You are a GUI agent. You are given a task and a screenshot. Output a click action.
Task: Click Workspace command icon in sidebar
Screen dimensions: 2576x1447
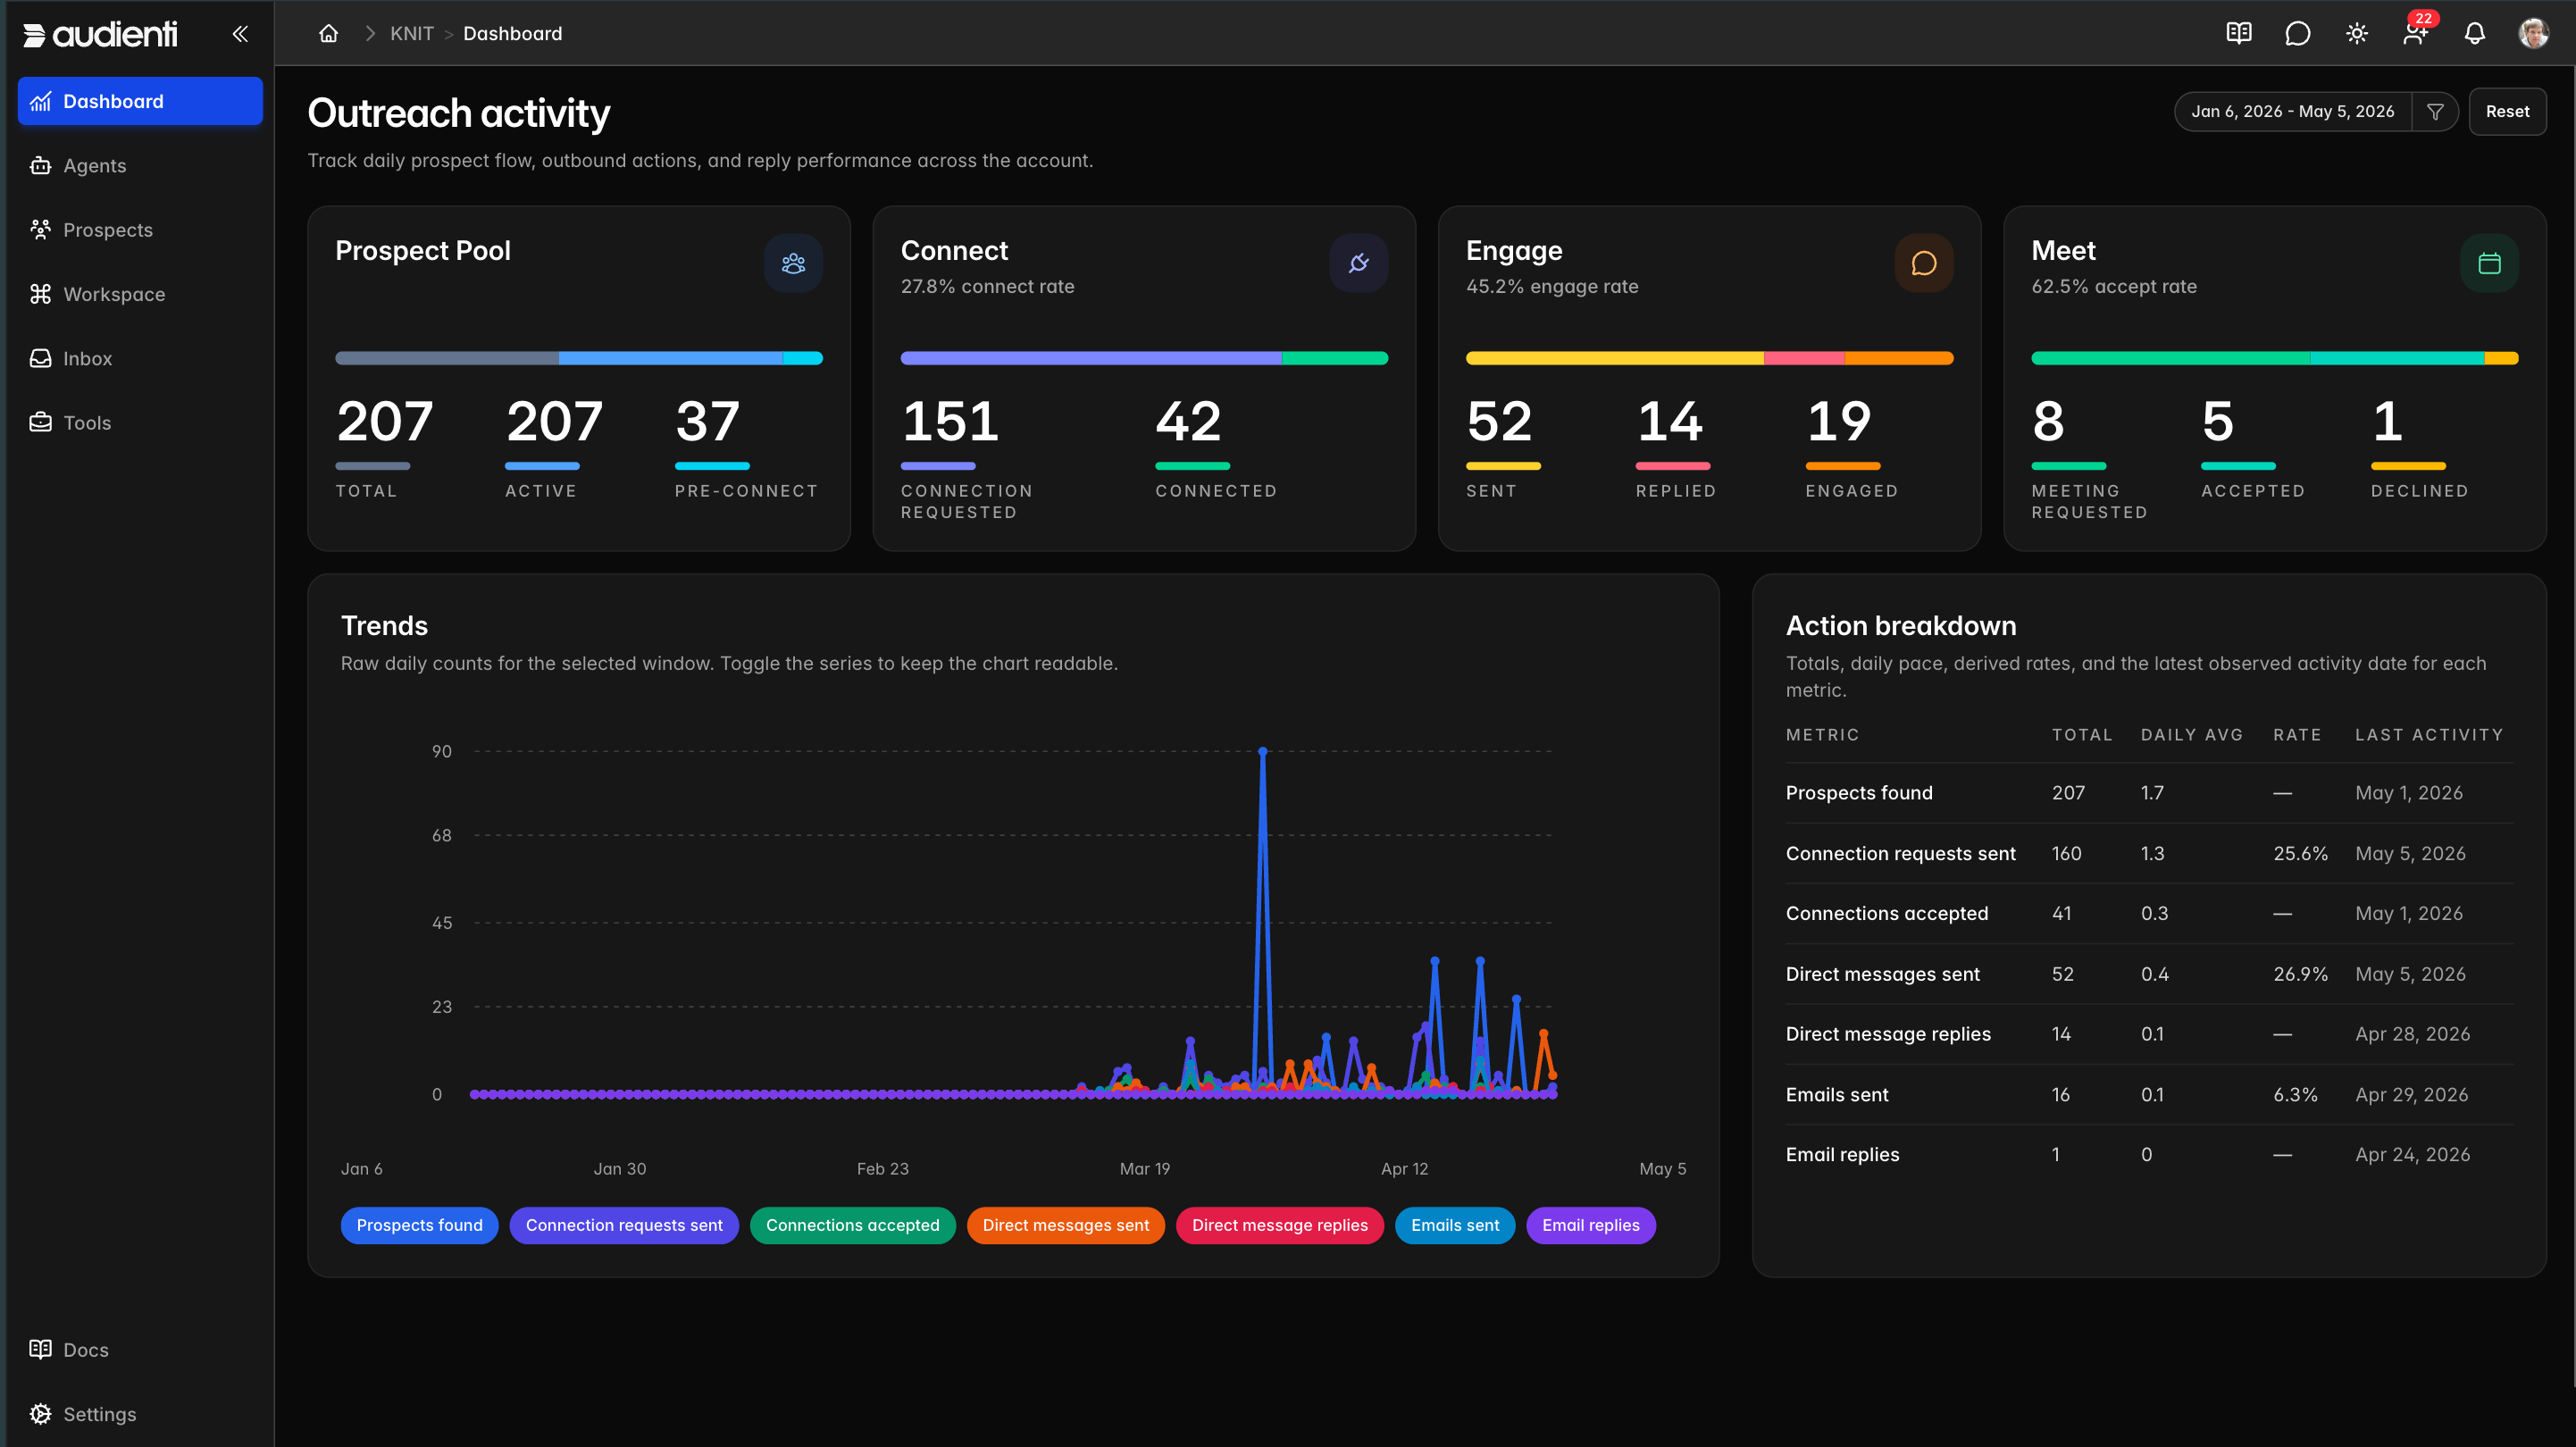pos(40,294)
